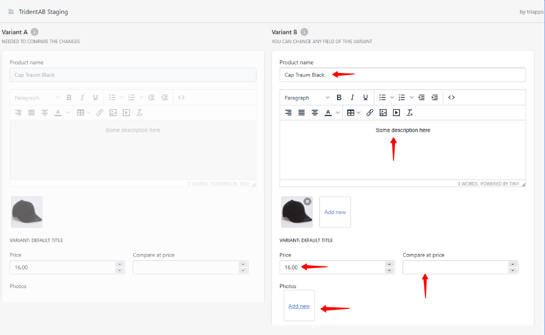Open source code view in Variant B editor
The width and height of the screenshot is (545, 335).
click(x=452, y=97)
